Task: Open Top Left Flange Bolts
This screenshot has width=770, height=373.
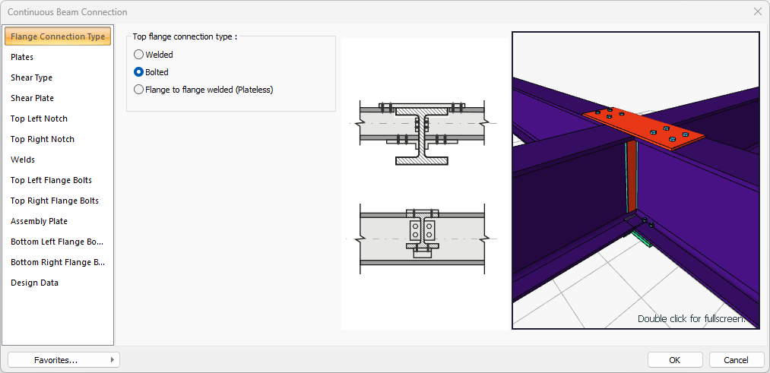Action: coord(52,180)
